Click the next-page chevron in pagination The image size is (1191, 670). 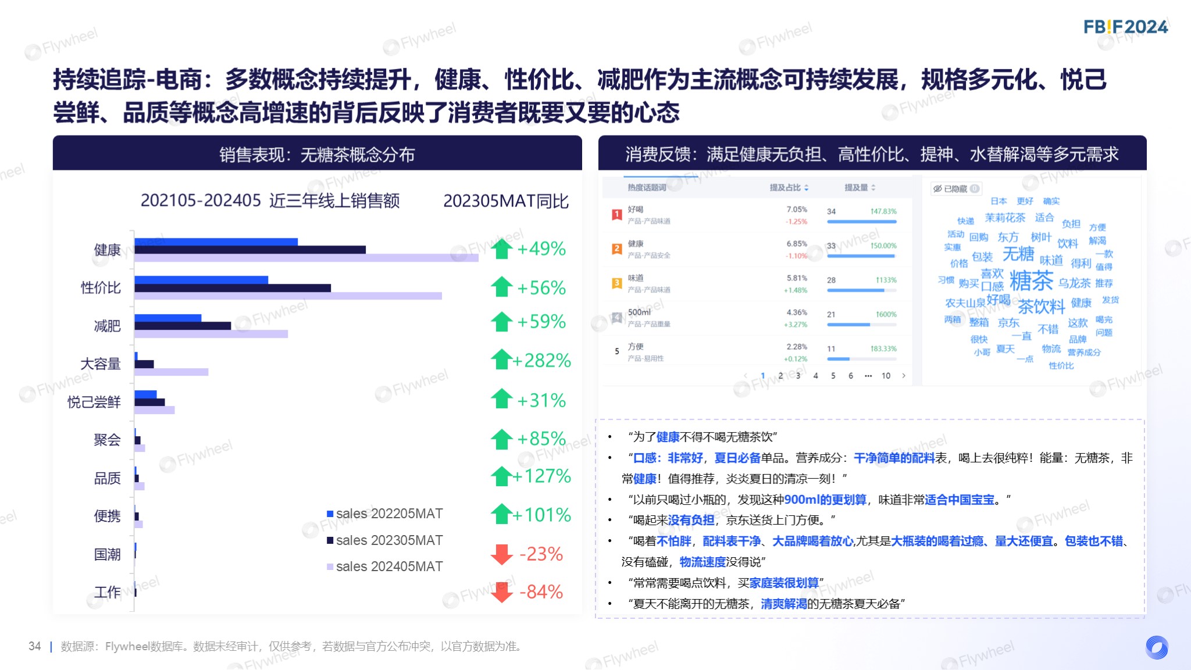tap(904, 376)
